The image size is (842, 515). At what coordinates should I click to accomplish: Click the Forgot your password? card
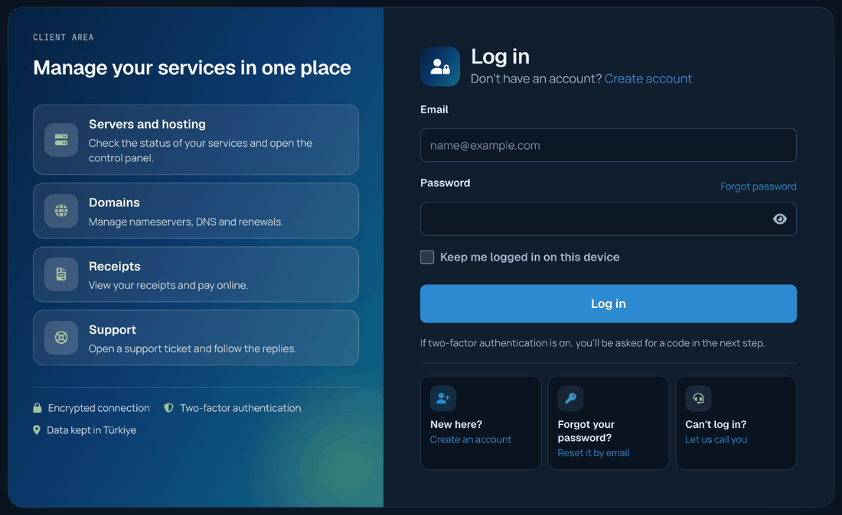609,423
